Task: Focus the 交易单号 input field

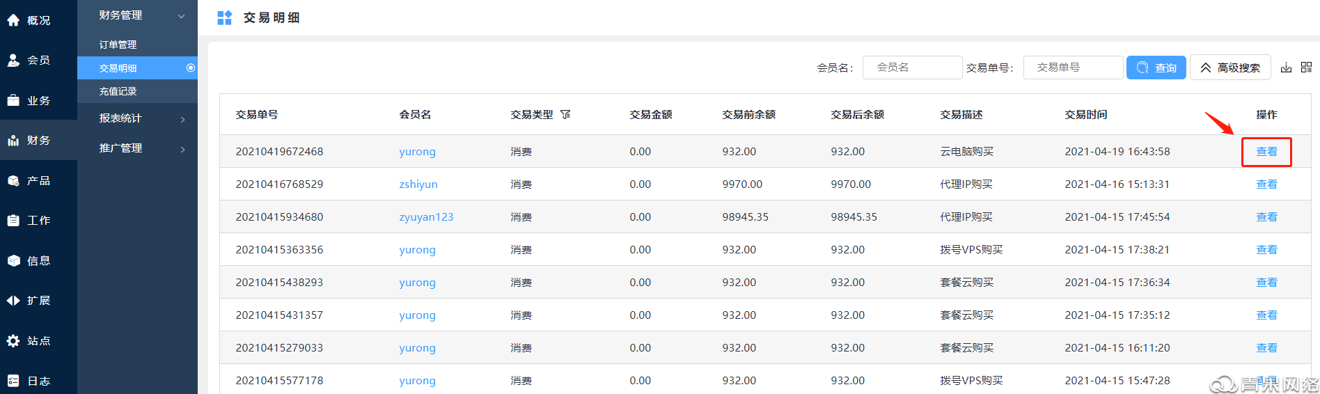Action: coord(1073,68)
